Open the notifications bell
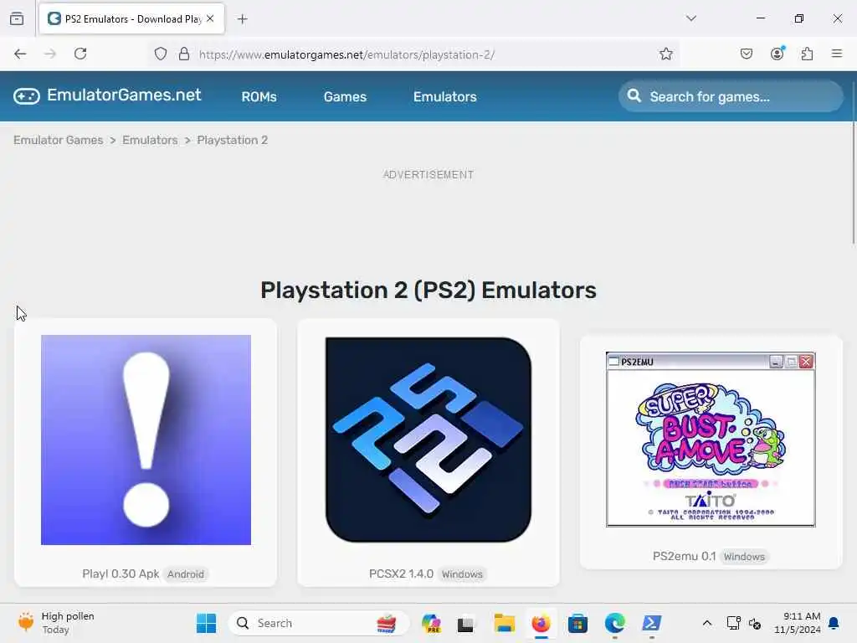857x643 pixels. 834,623
